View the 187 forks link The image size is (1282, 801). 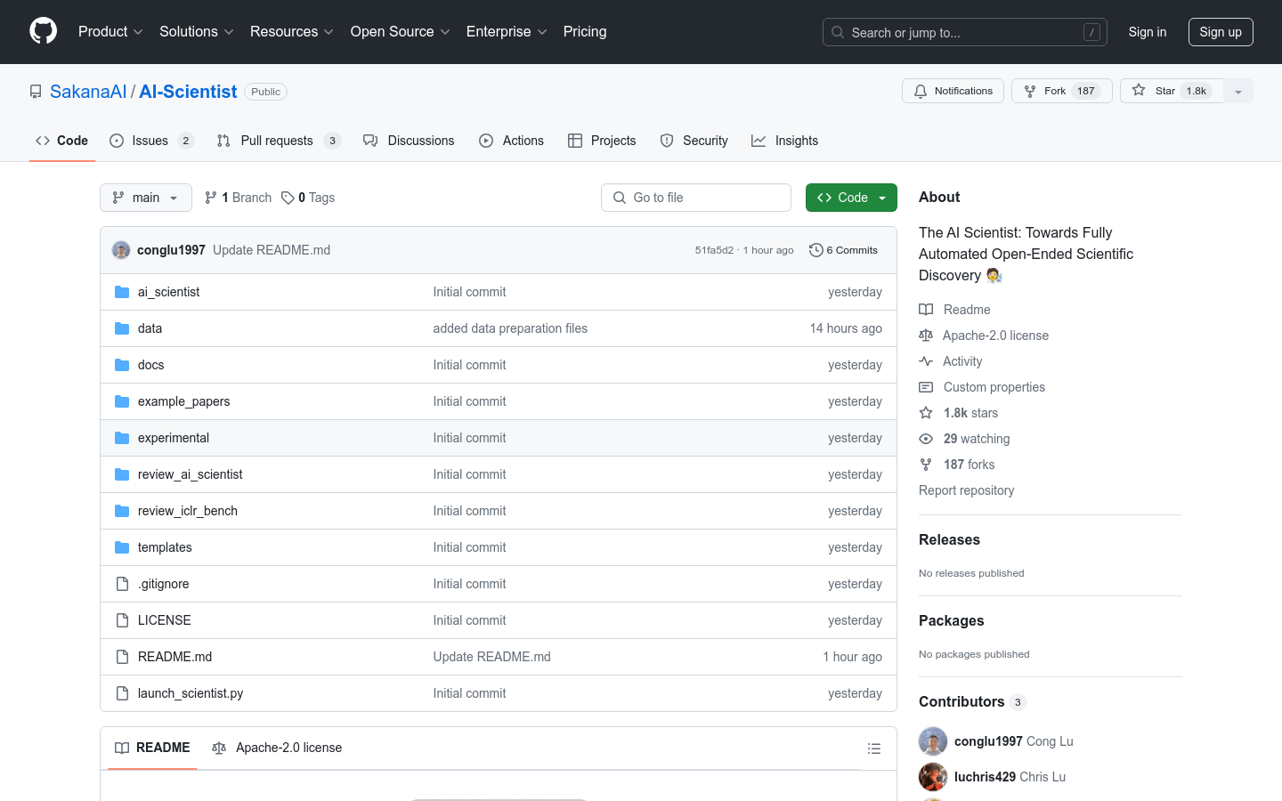[957, 465]
